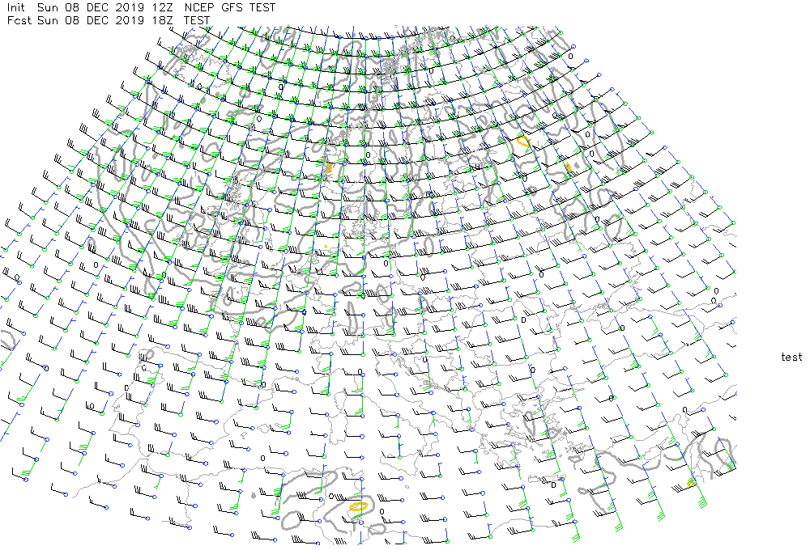The width and height of the screenshot is (810, 550).
Task: Click the 'Fcst Sun 08 DEC 2019 18Z' header text
Action: tap(91, 21)
